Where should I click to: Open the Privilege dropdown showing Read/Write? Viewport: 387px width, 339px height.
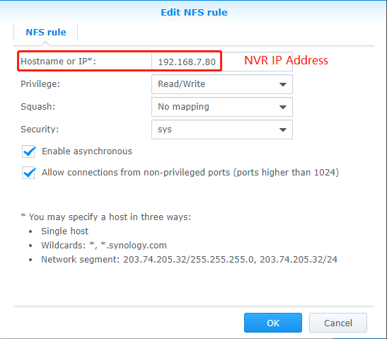click(x=222, y=84)
